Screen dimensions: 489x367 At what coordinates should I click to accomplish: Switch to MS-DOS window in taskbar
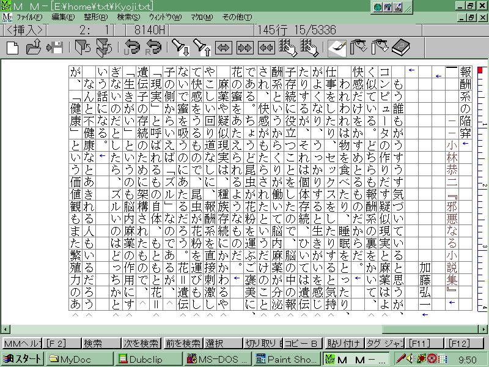coord(218,359)
